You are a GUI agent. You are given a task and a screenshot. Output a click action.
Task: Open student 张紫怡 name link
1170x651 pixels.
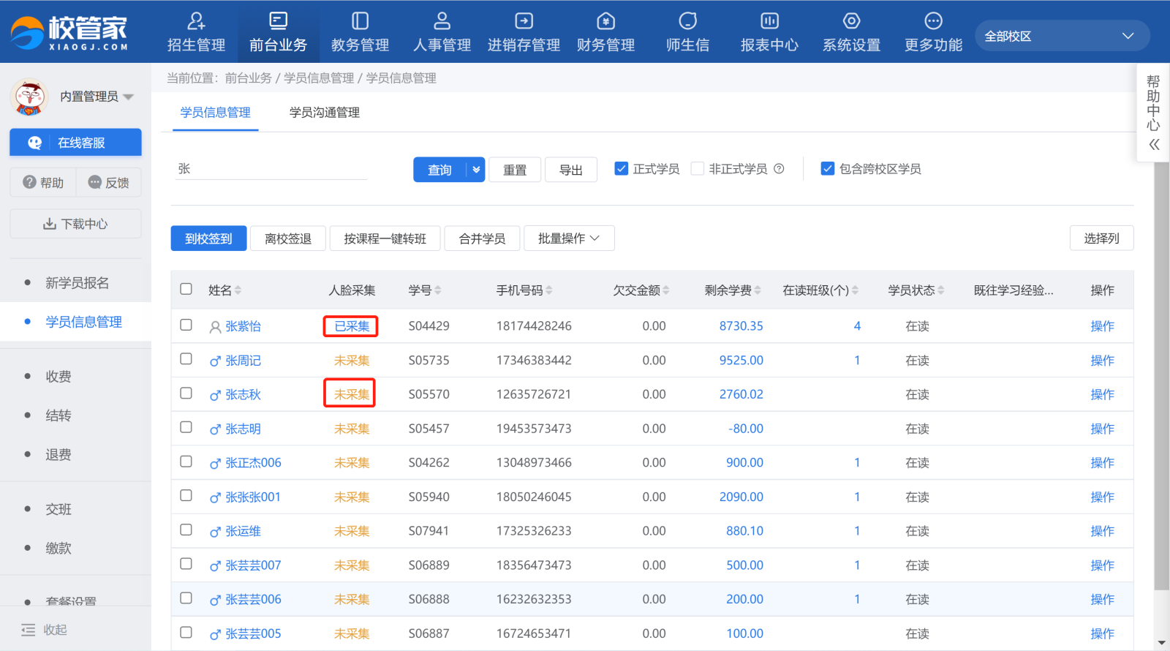pyautogui.click(x=243, y=326)
